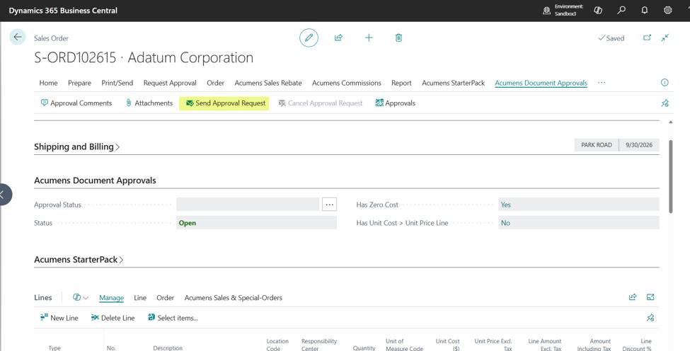This screenshot has height=351, width=690.
Task: Click the vertical page scrollbar
Action: tap(671, 177)
